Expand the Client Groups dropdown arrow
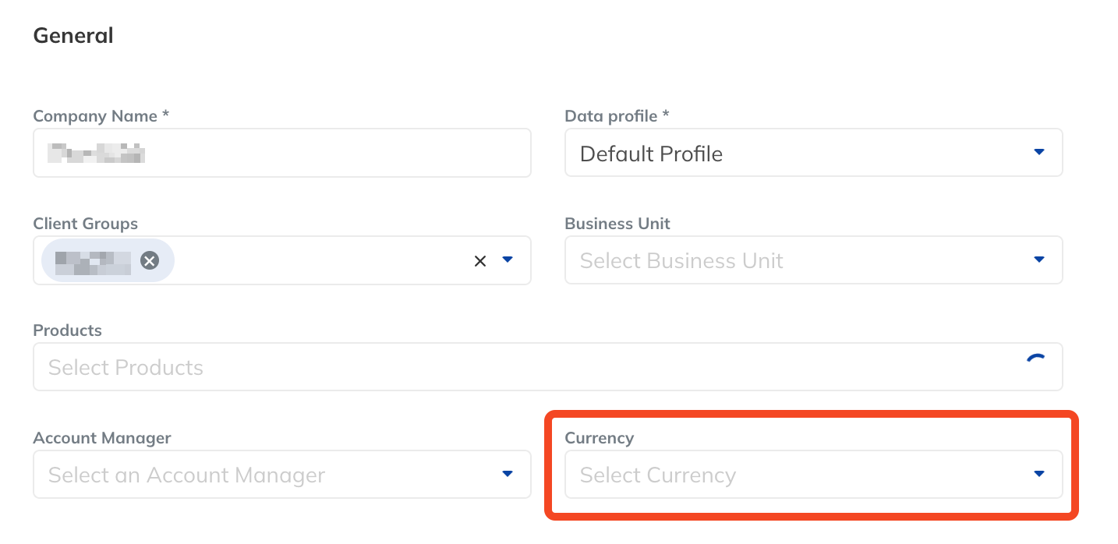Viewport: 1118px width, 544px height. pyautogui.click(x=508, y=260)
